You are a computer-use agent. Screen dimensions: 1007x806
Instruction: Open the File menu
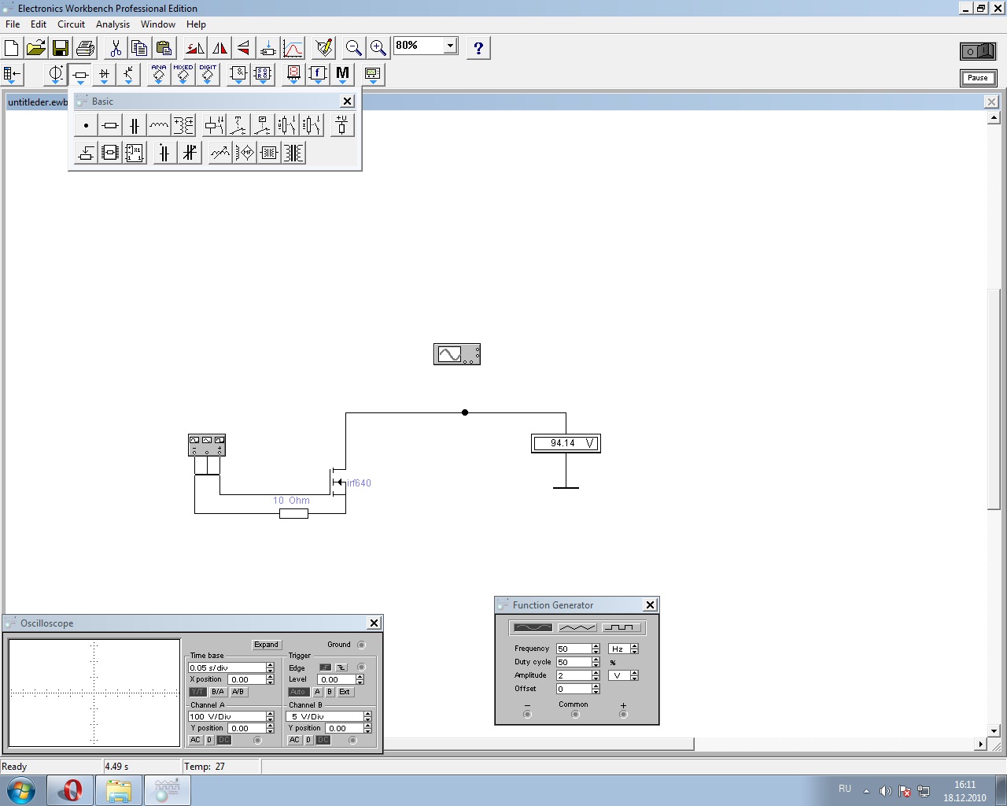click(x=13, y=24)
